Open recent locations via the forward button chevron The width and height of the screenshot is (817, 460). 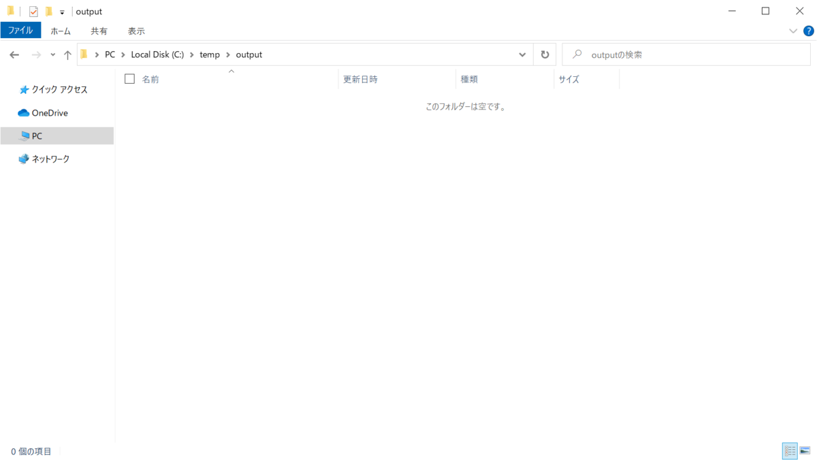52,54
